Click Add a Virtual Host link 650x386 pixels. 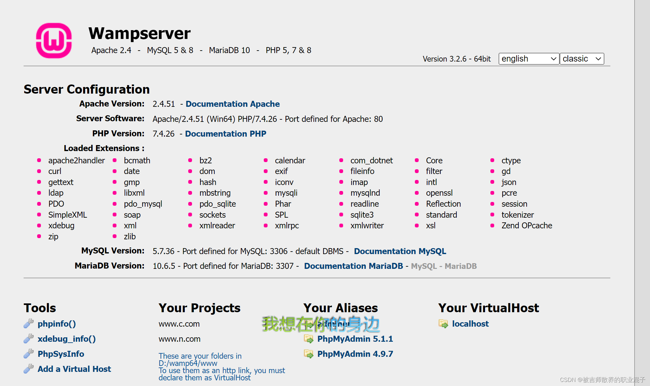74,369
